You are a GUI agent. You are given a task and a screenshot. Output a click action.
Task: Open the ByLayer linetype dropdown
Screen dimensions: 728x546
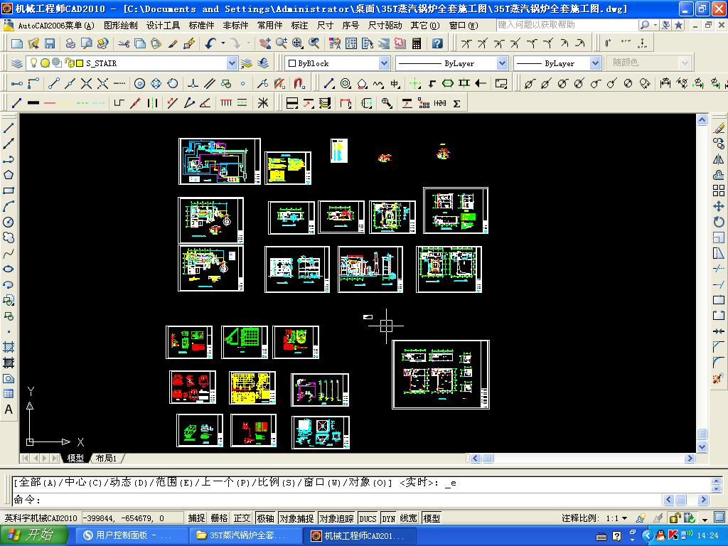tap(502, 63)
